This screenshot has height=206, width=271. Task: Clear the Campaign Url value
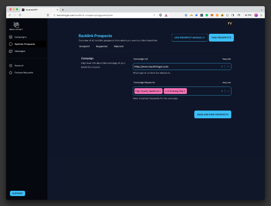[x=222, y=66]
